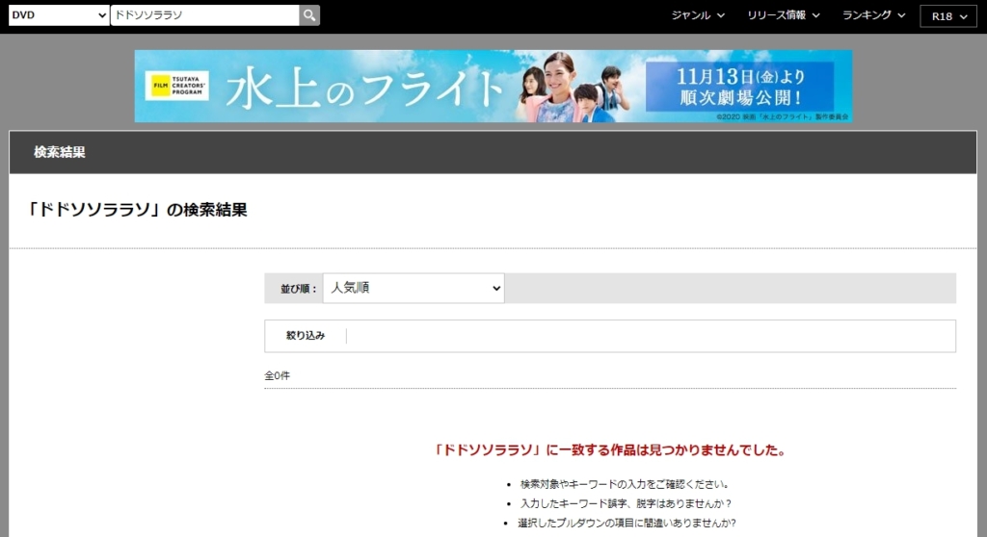Click the 並び順 label
The height and width of the screenshot is (537, 987).
(299, 289)
